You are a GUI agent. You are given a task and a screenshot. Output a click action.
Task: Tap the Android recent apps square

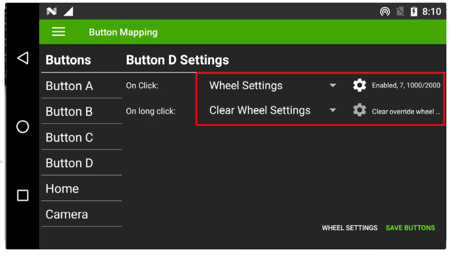click(x=23, y=195)
